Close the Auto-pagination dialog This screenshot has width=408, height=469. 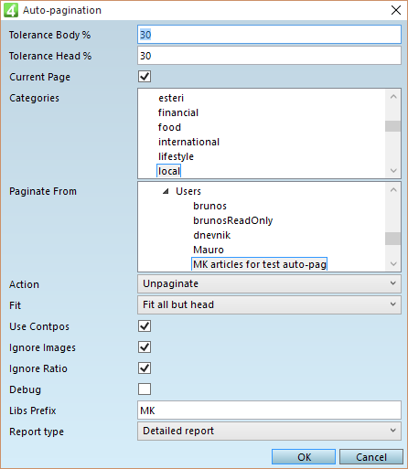(396, 10)
